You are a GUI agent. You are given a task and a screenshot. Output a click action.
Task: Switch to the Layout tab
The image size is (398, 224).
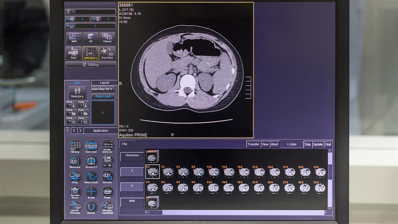[104, 82]
